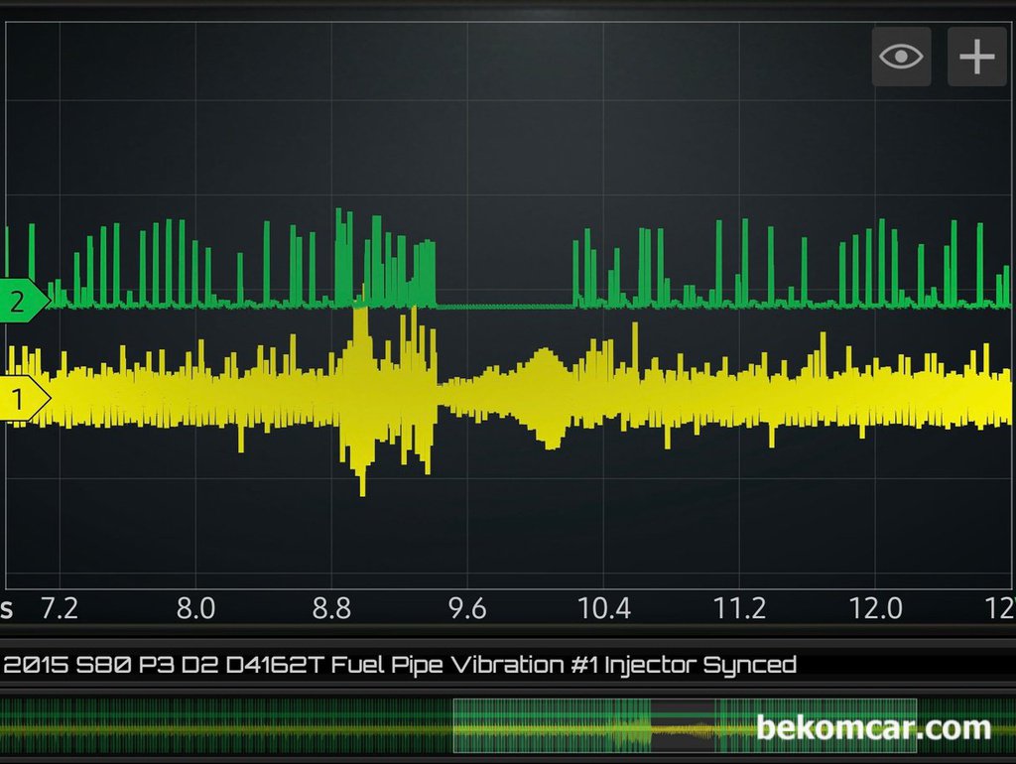
Task: Click the 8.8 time axis label
Action: coord(331,608)
